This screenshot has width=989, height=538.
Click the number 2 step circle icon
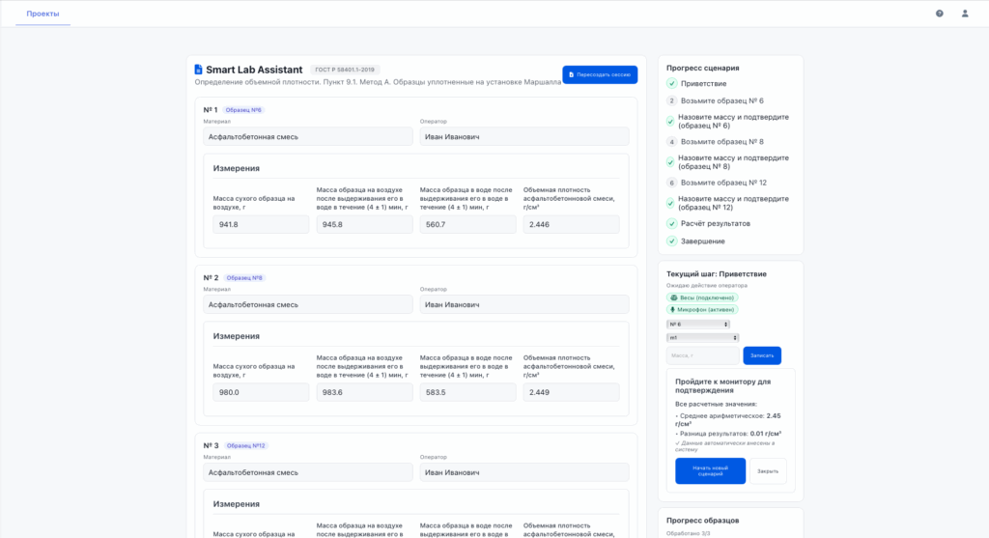tap(671, 100)
